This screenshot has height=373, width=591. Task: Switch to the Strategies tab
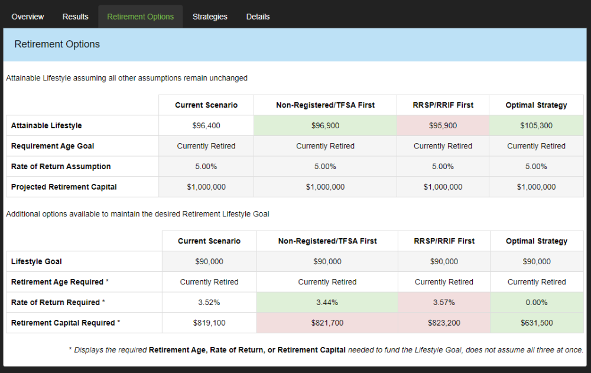210,16
